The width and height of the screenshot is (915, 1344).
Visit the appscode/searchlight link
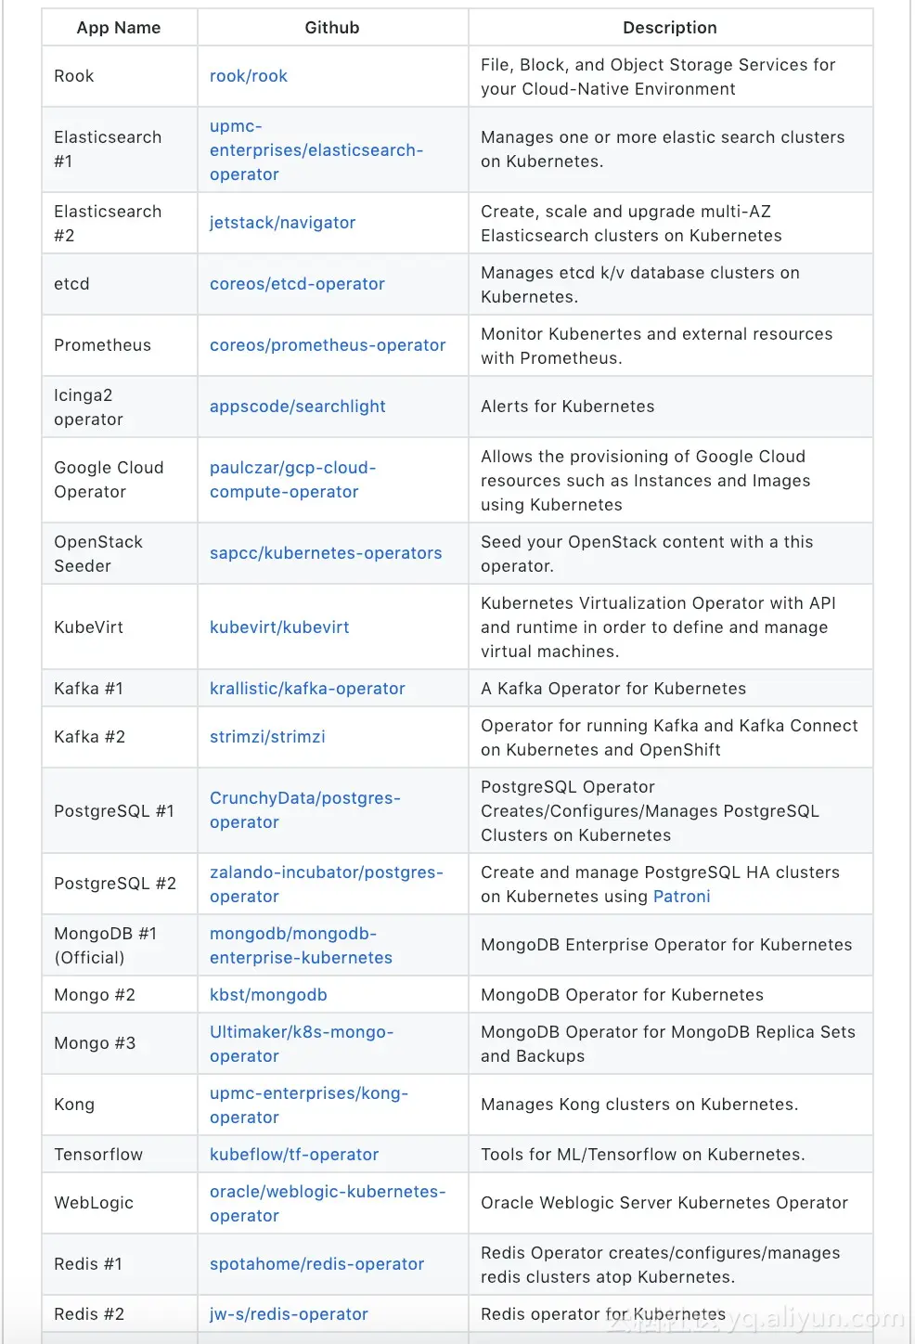(x=297, y=407)
